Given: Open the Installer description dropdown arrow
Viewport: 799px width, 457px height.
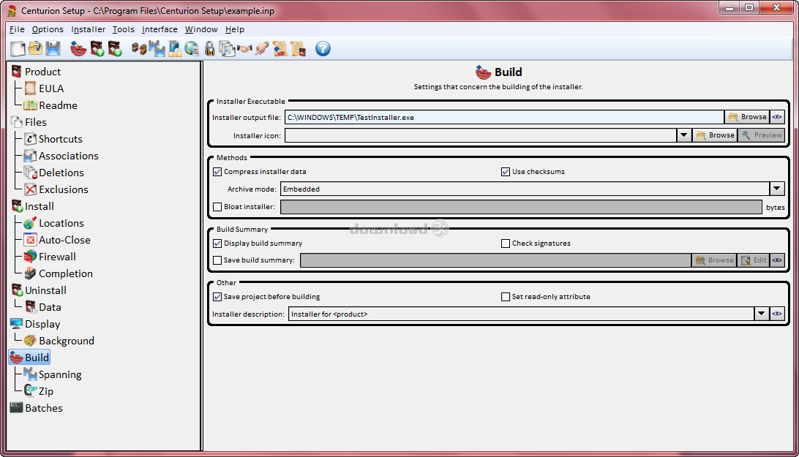Looking at the screenshot, I should pyautogui.click(x=761, y=314).
